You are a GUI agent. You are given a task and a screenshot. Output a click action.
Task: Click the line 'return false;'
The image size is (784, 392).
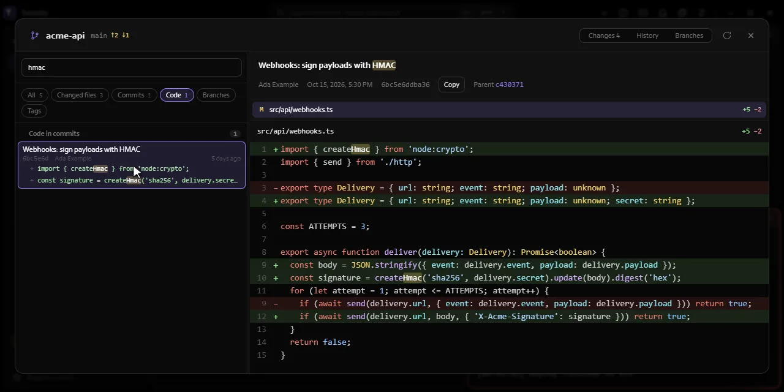click(510, 342)
